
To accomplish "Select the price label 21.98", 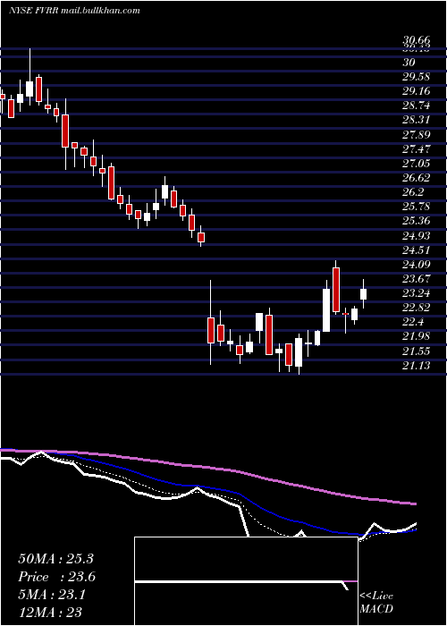I will pyautogui.click(x=417, y=336).
